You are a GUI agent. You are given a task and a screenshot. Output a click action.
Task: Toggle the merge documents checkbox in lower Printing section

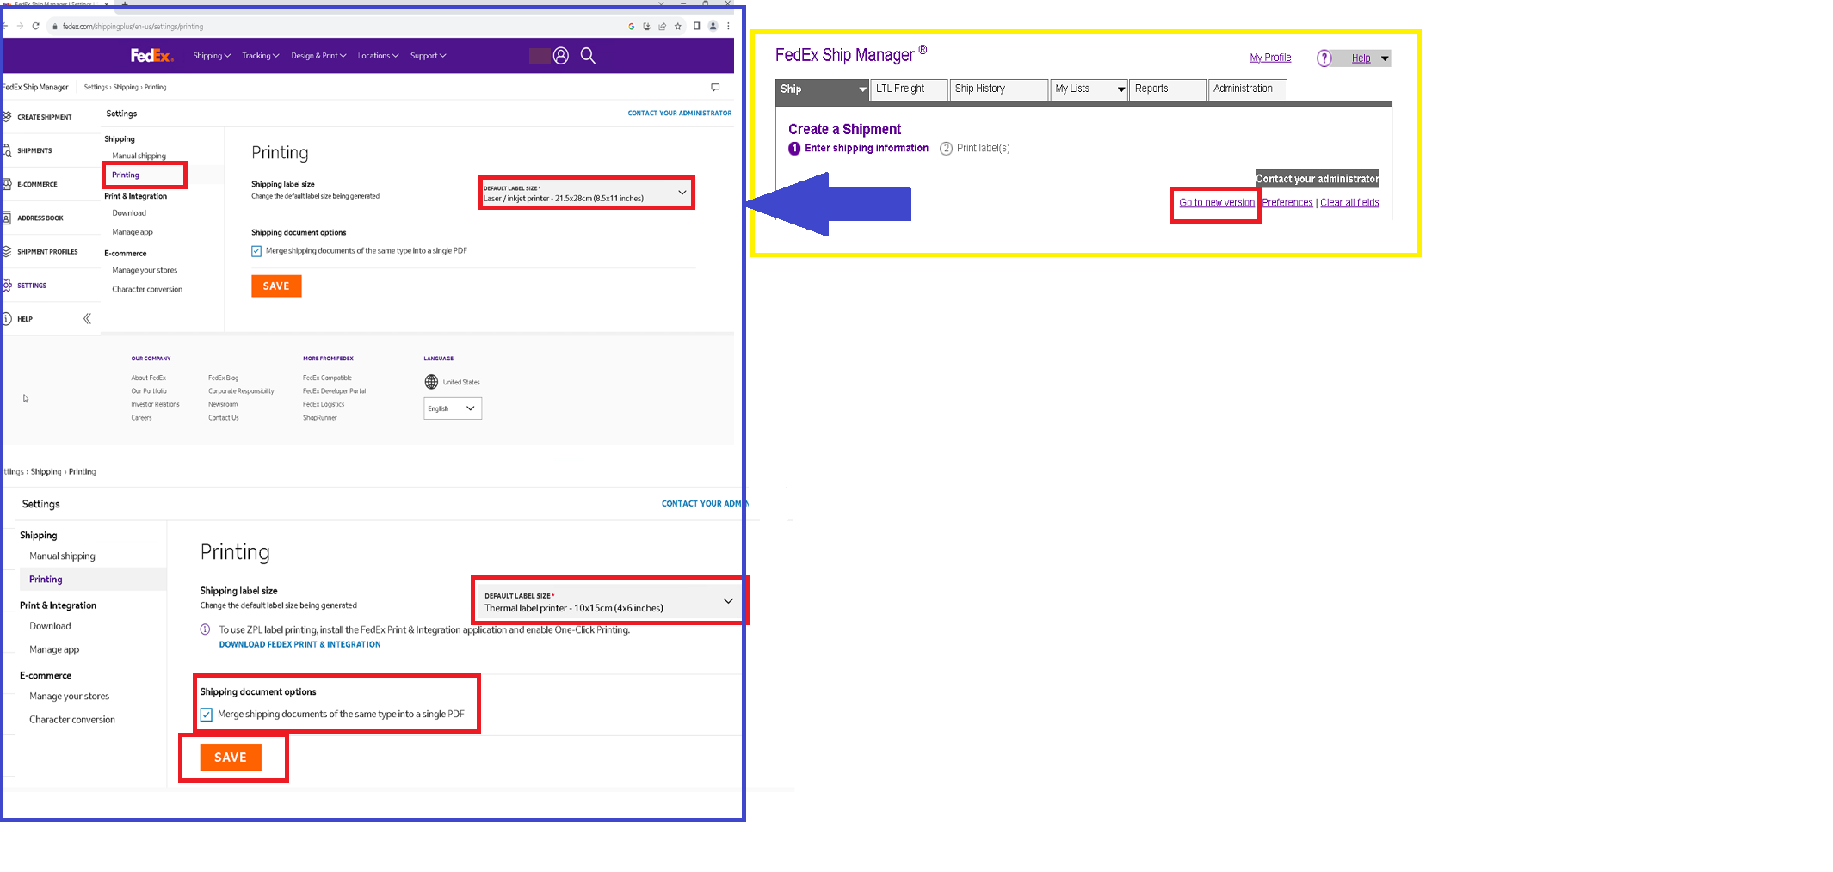207,715
